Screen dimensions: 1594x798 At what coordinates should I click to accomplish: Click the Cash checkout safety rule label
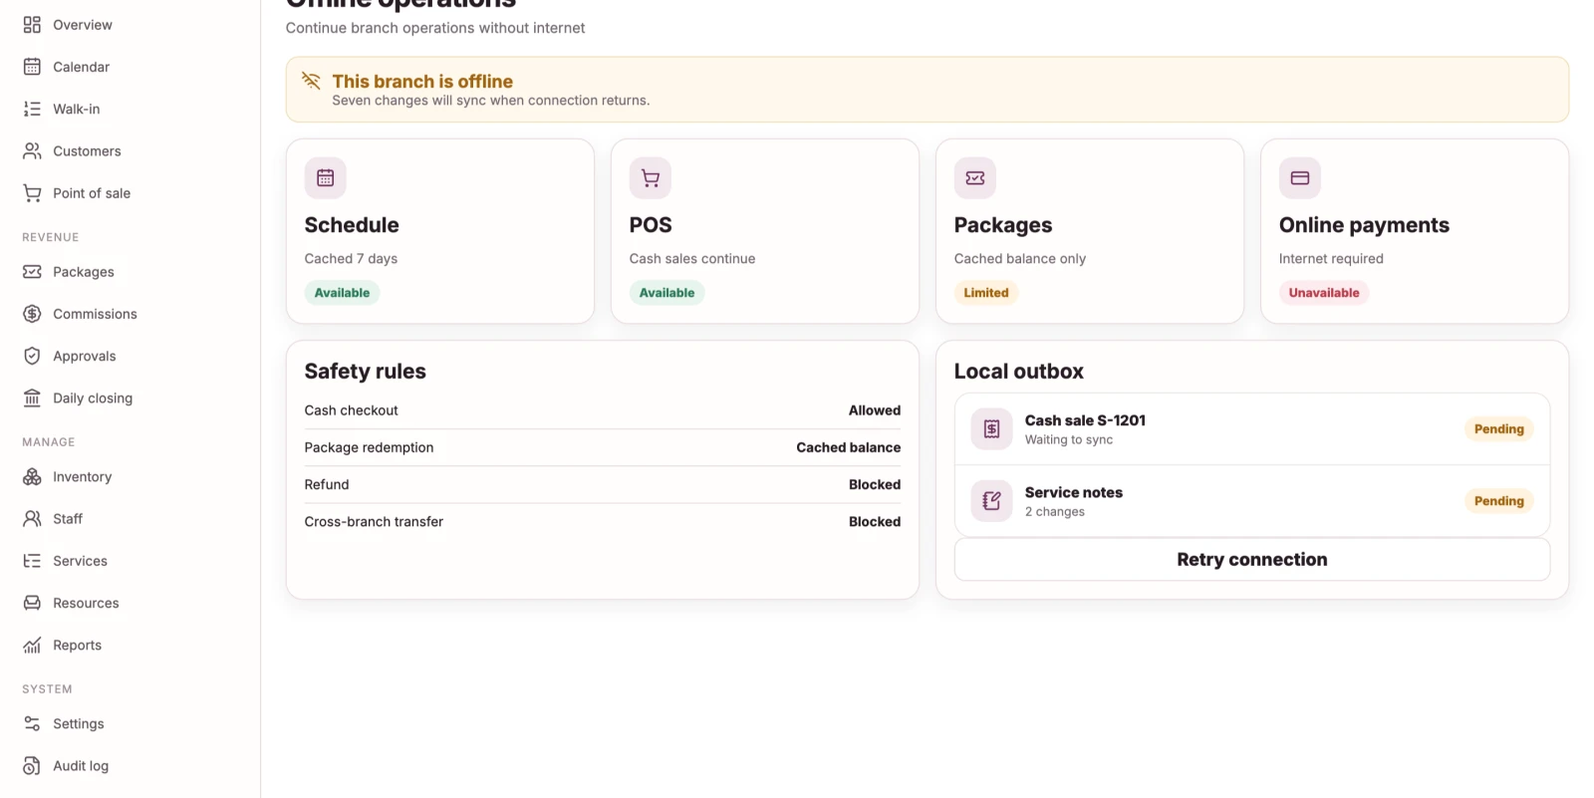point(351,410)
